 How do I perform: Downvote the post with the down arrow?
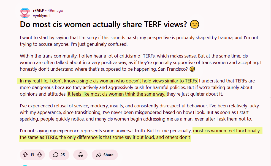coord(39,155)
